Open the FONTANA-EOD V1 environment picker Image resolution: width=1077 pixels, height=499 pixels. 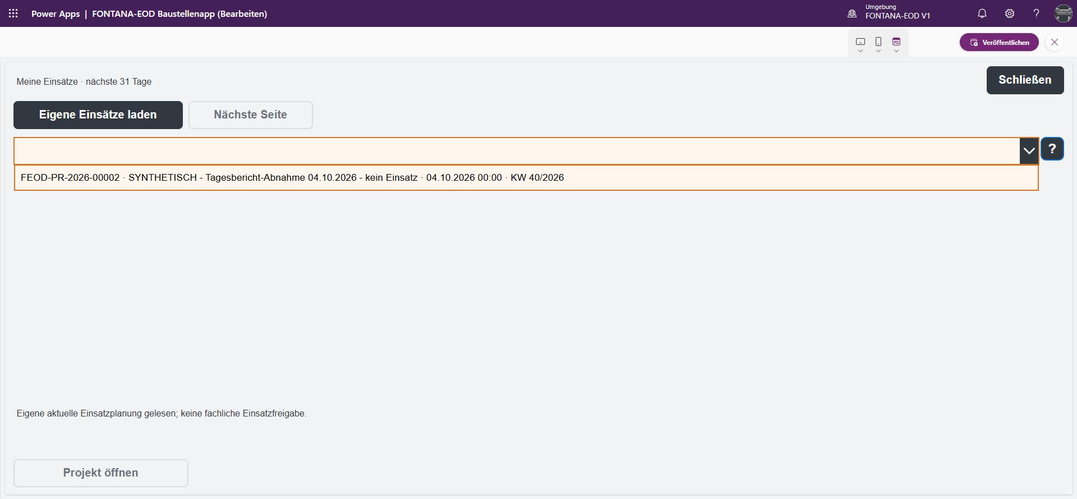pos(889,13)
